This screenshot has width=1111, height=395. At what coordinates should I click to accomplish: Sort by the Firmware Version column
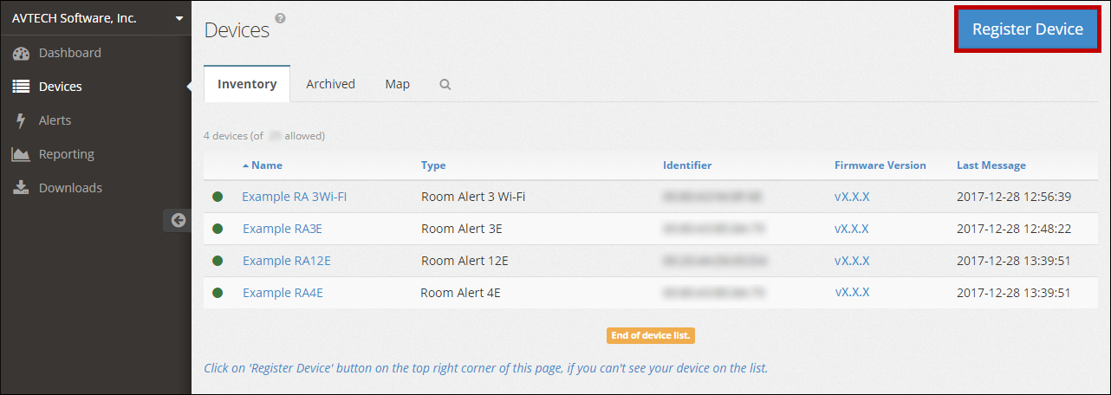(880, 165)
